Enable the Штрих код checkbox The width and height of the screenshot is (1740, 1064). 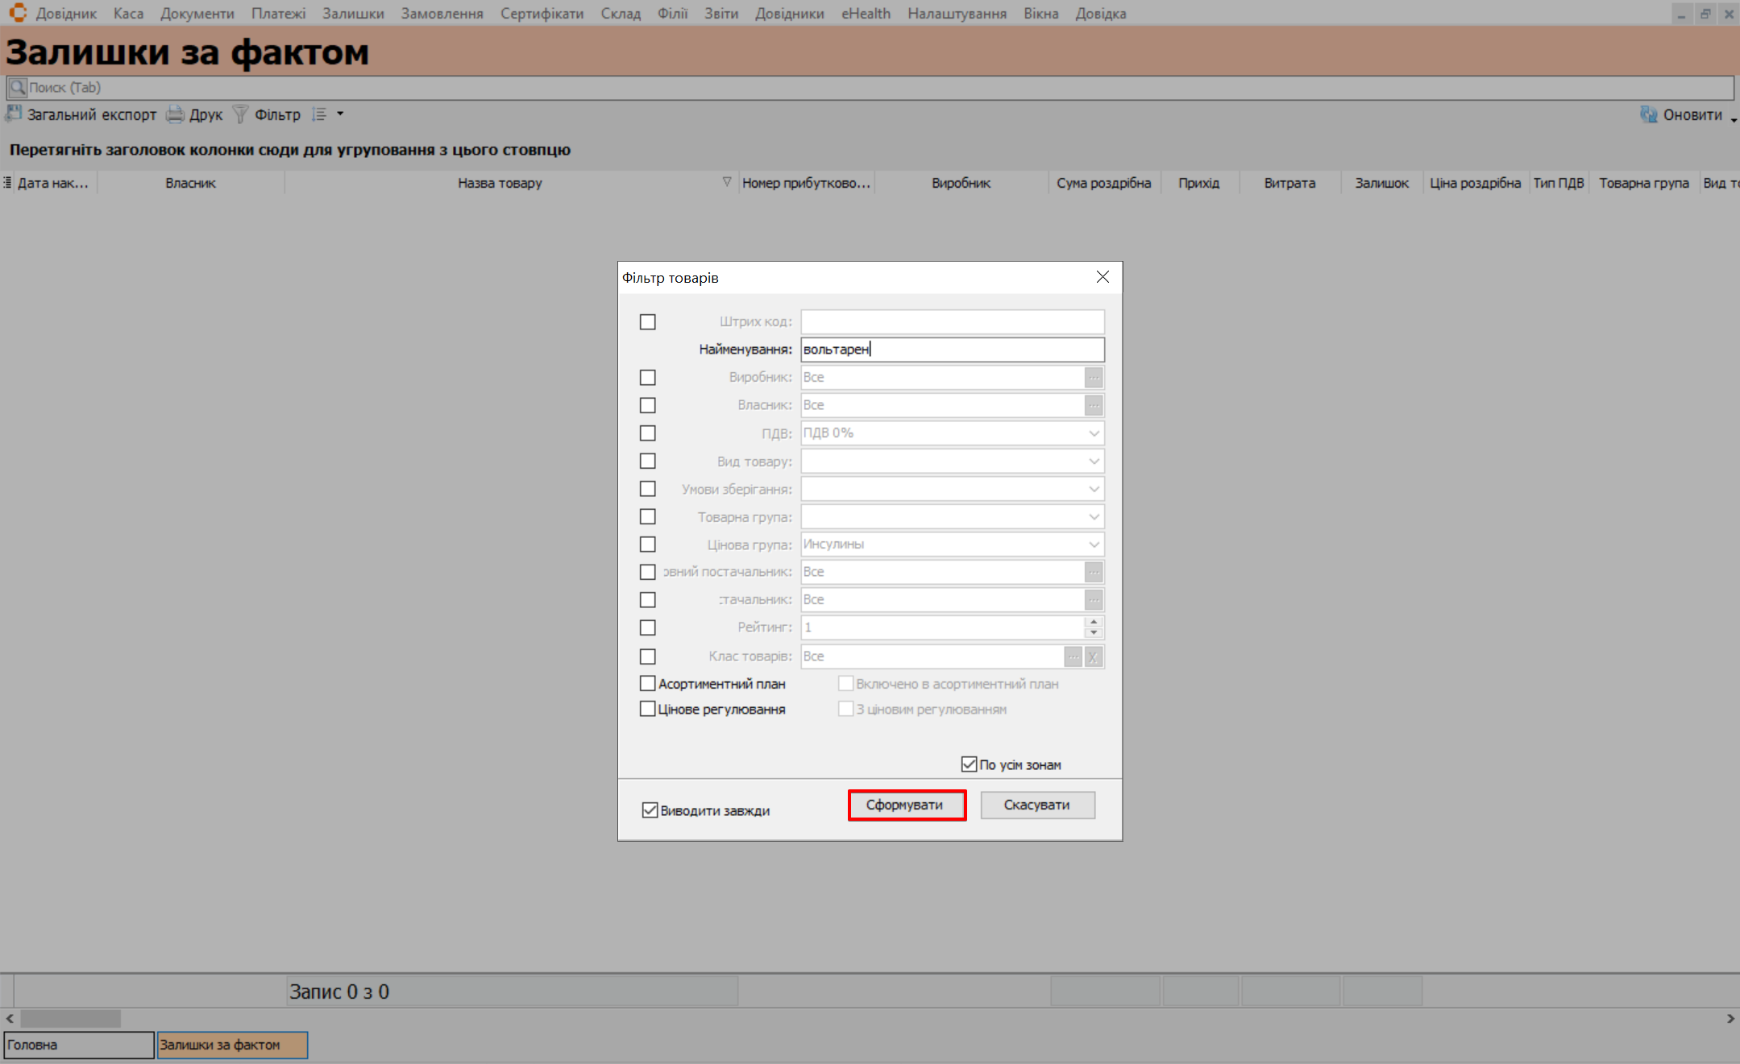[x=648, y=322]
